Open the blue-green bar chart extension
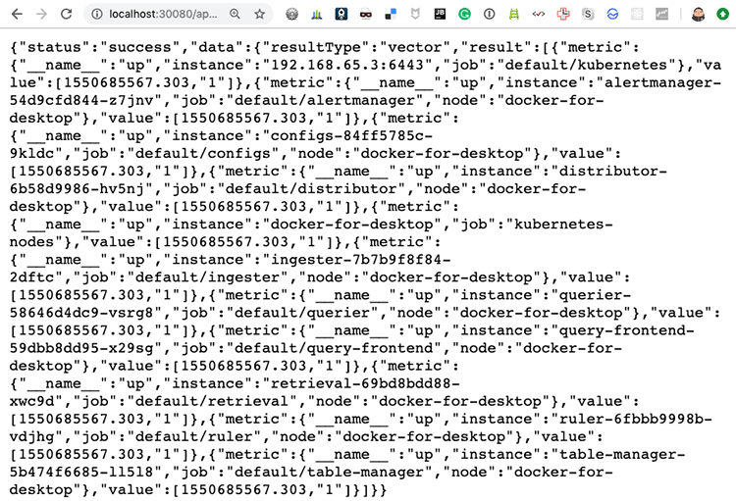Viewport: 736px width, 501px height. (x=317, y=15)
